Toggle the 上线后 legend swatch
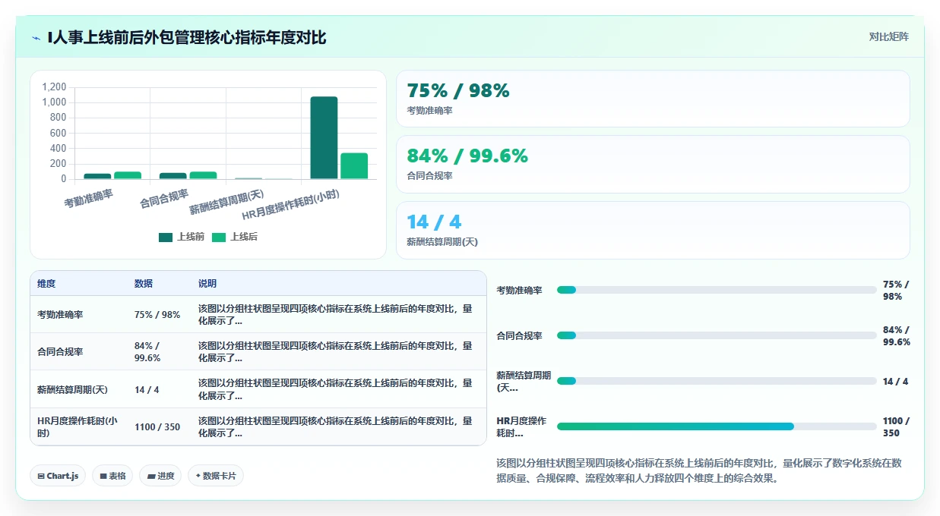This screenshot has width=940, height=516. coord(219,237)
